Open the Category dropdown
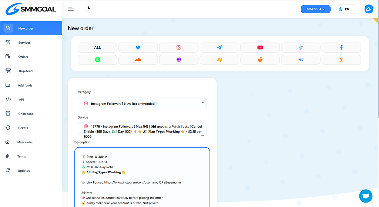Screen dimensions: 379x207 (x=142, y=104)
